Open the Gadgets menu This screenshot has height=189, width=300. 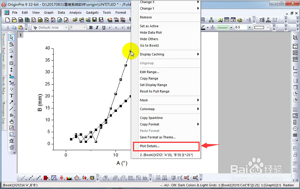tap(92, 13)
